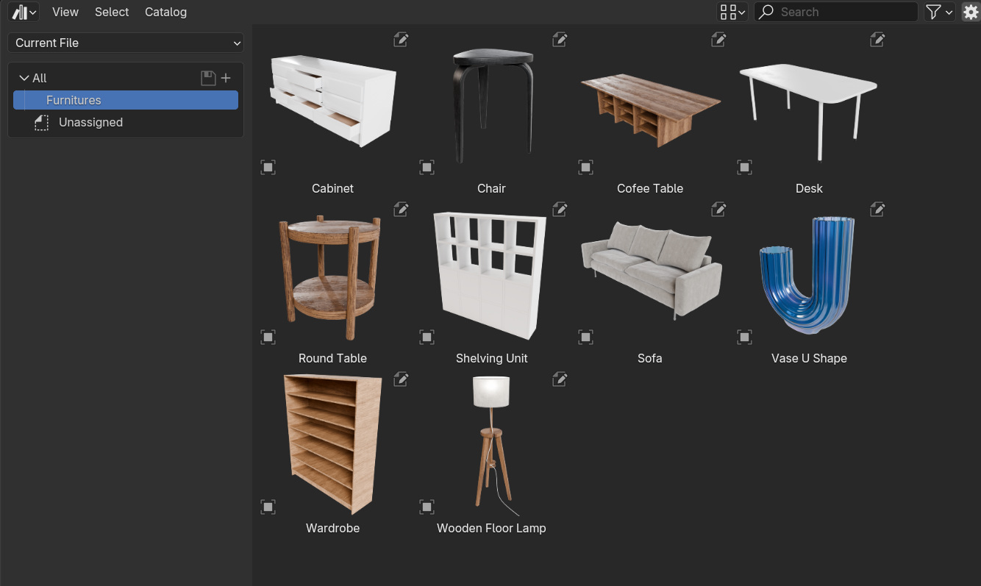
Task: Open the Select menu
Action: [x=112, y=12]
